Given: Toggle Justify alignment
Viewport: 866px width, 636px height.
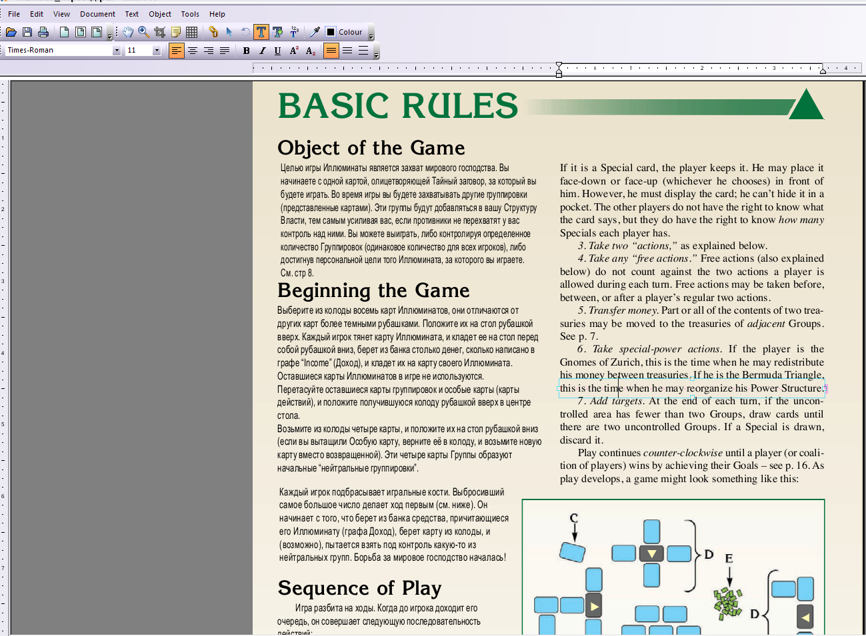Looking at the screenshot, I should (225, 51).
